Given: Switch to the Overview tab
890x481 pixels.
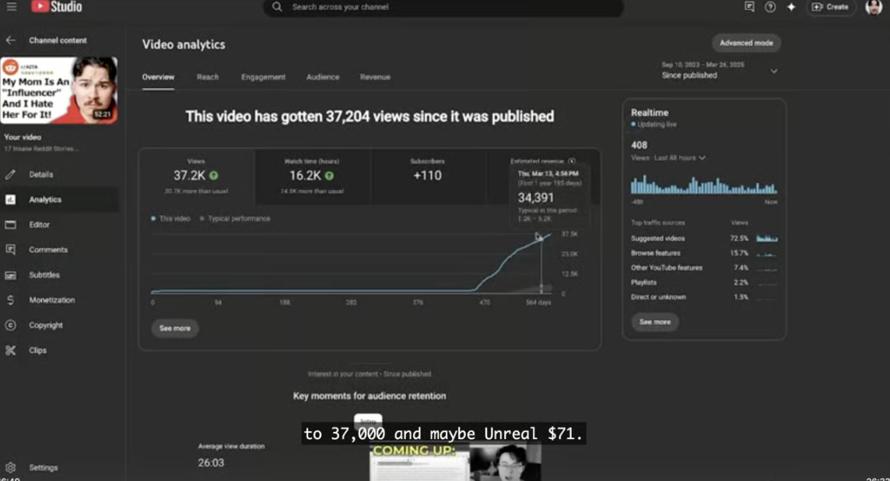Looking at the screenshot, I should coord(159,77).
